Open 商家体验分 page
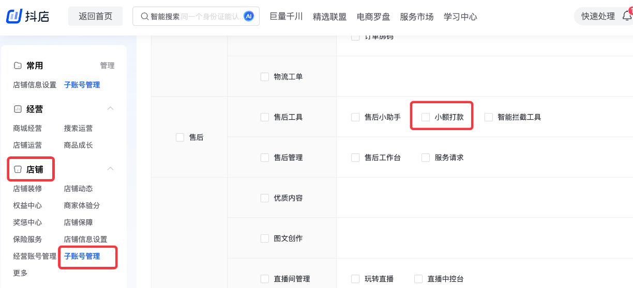633x288 pixels. tap(82, 205)
